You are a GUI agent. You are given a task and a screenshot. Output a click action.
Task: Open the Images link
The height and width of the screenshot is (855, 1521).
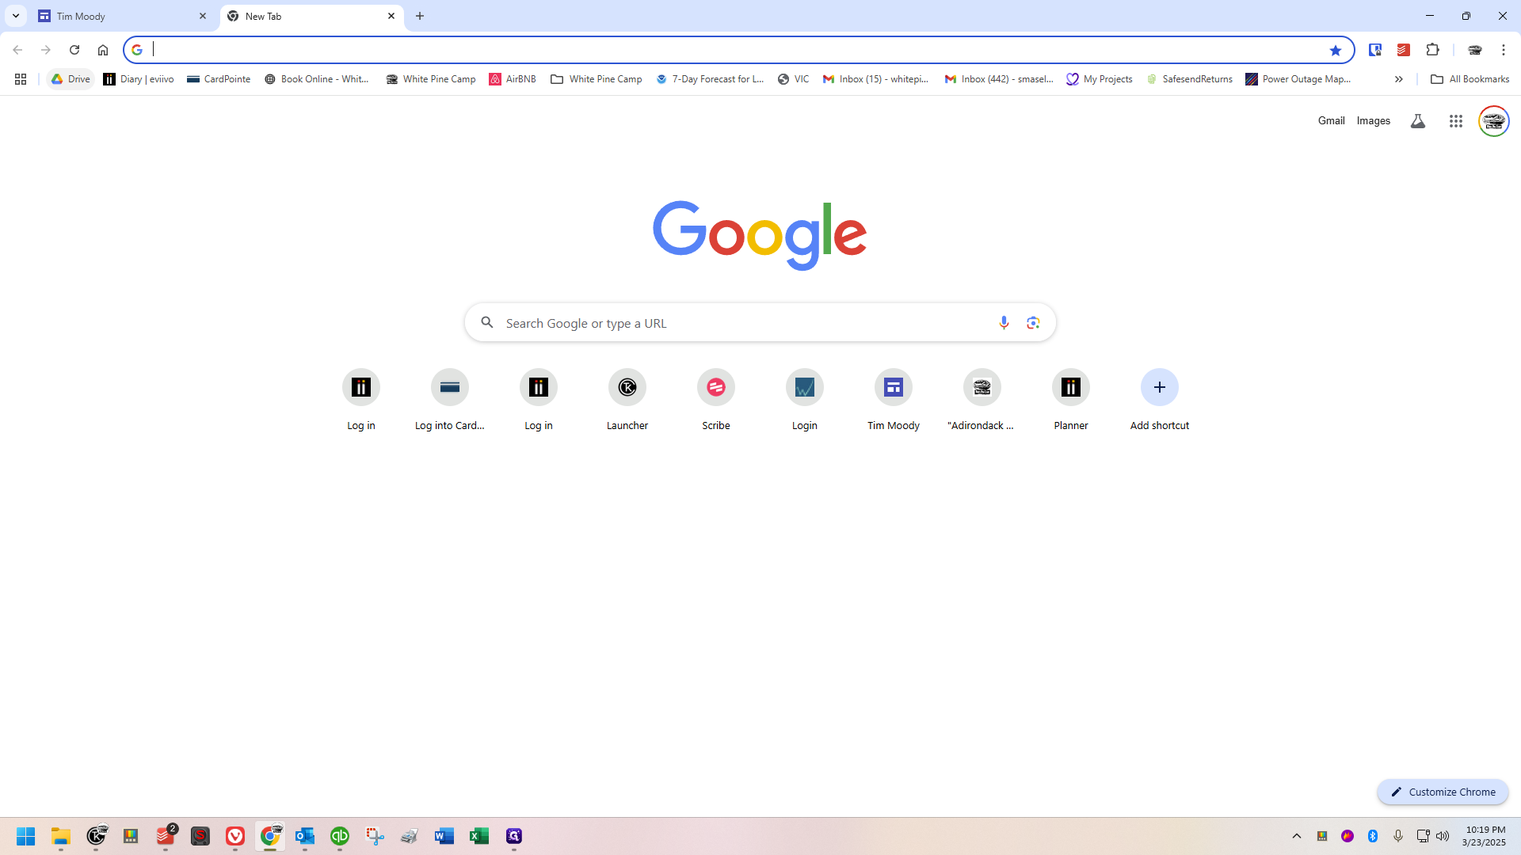tap(1374, 121)
